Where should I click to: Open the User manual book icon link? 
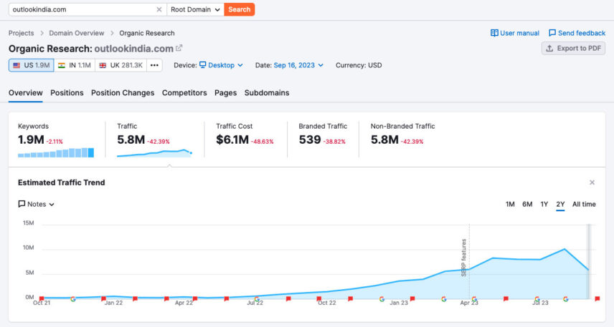[x=514, y=33]
